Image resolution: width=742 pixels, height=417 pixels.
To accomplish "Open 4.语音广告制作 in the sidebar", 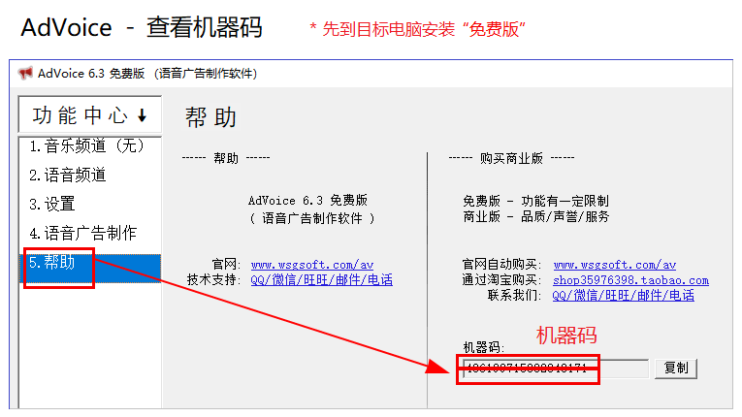I will 90,233.
